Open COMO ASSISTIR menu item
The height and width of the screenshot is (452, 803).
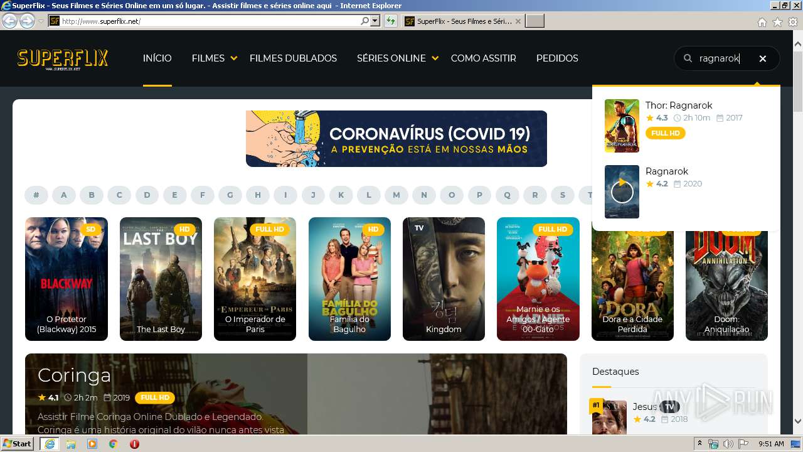(x=484, y=58)
